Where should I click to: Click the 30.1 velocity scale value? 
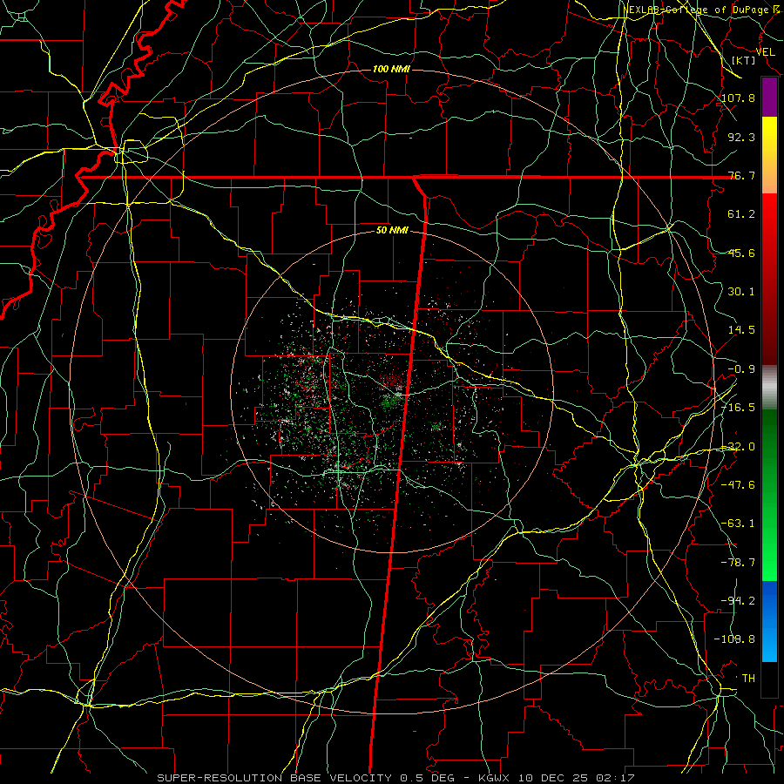[741, 292]
